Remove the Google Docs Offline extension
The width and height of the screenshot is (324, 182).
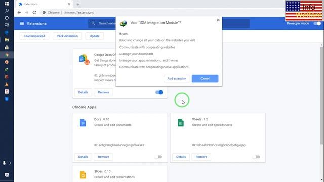(103, 92)
